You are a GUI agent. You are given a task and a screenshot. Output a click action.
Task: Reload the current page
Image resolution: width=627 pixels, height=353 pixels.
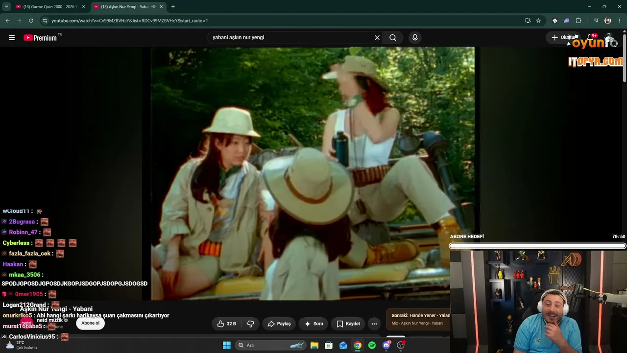click(x=31, y=21)
